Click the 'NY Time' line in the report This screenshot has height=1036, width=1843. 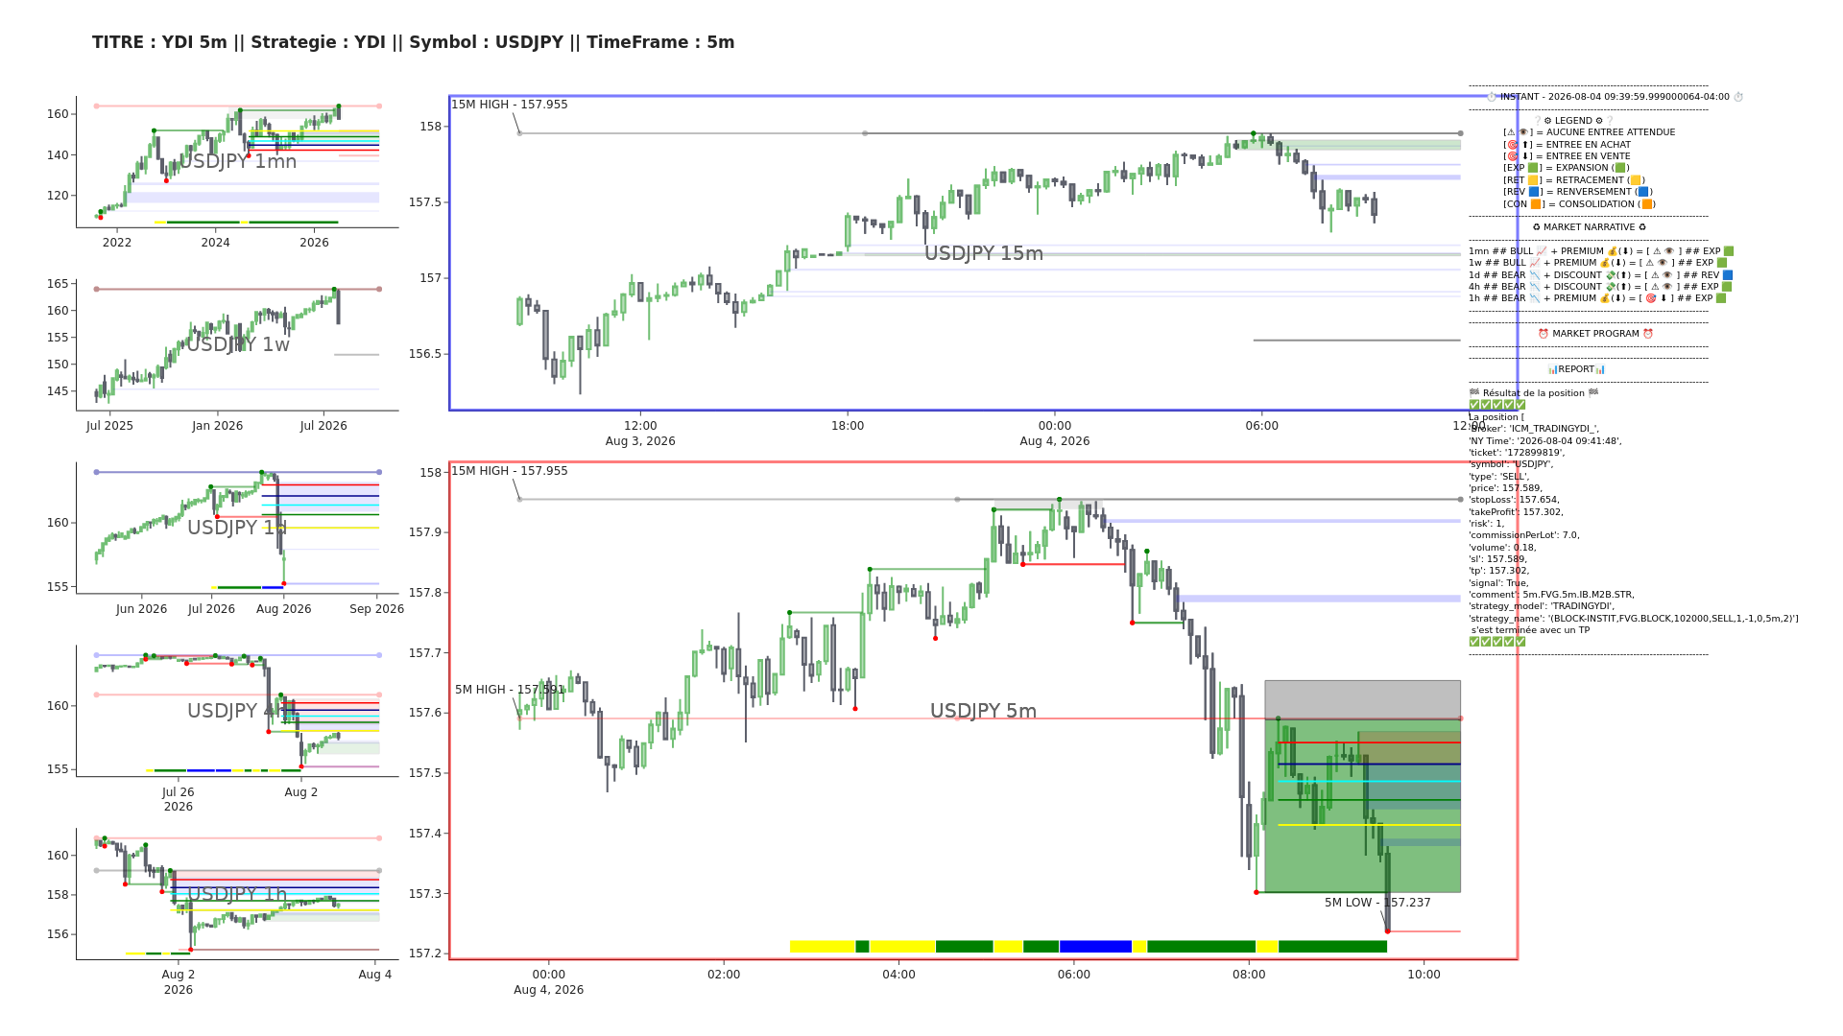coord(1545,440)
